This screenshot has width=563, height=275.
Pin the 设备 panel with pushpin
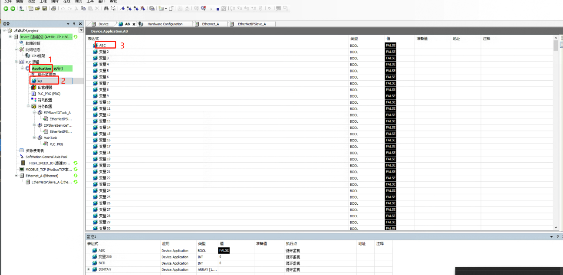(x=74, y=24)
